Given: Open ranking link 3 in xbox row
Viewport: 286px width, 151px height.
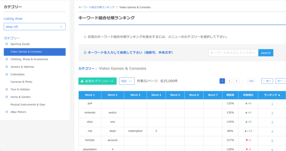Looking at the screenshot, I should click(272, 122).
